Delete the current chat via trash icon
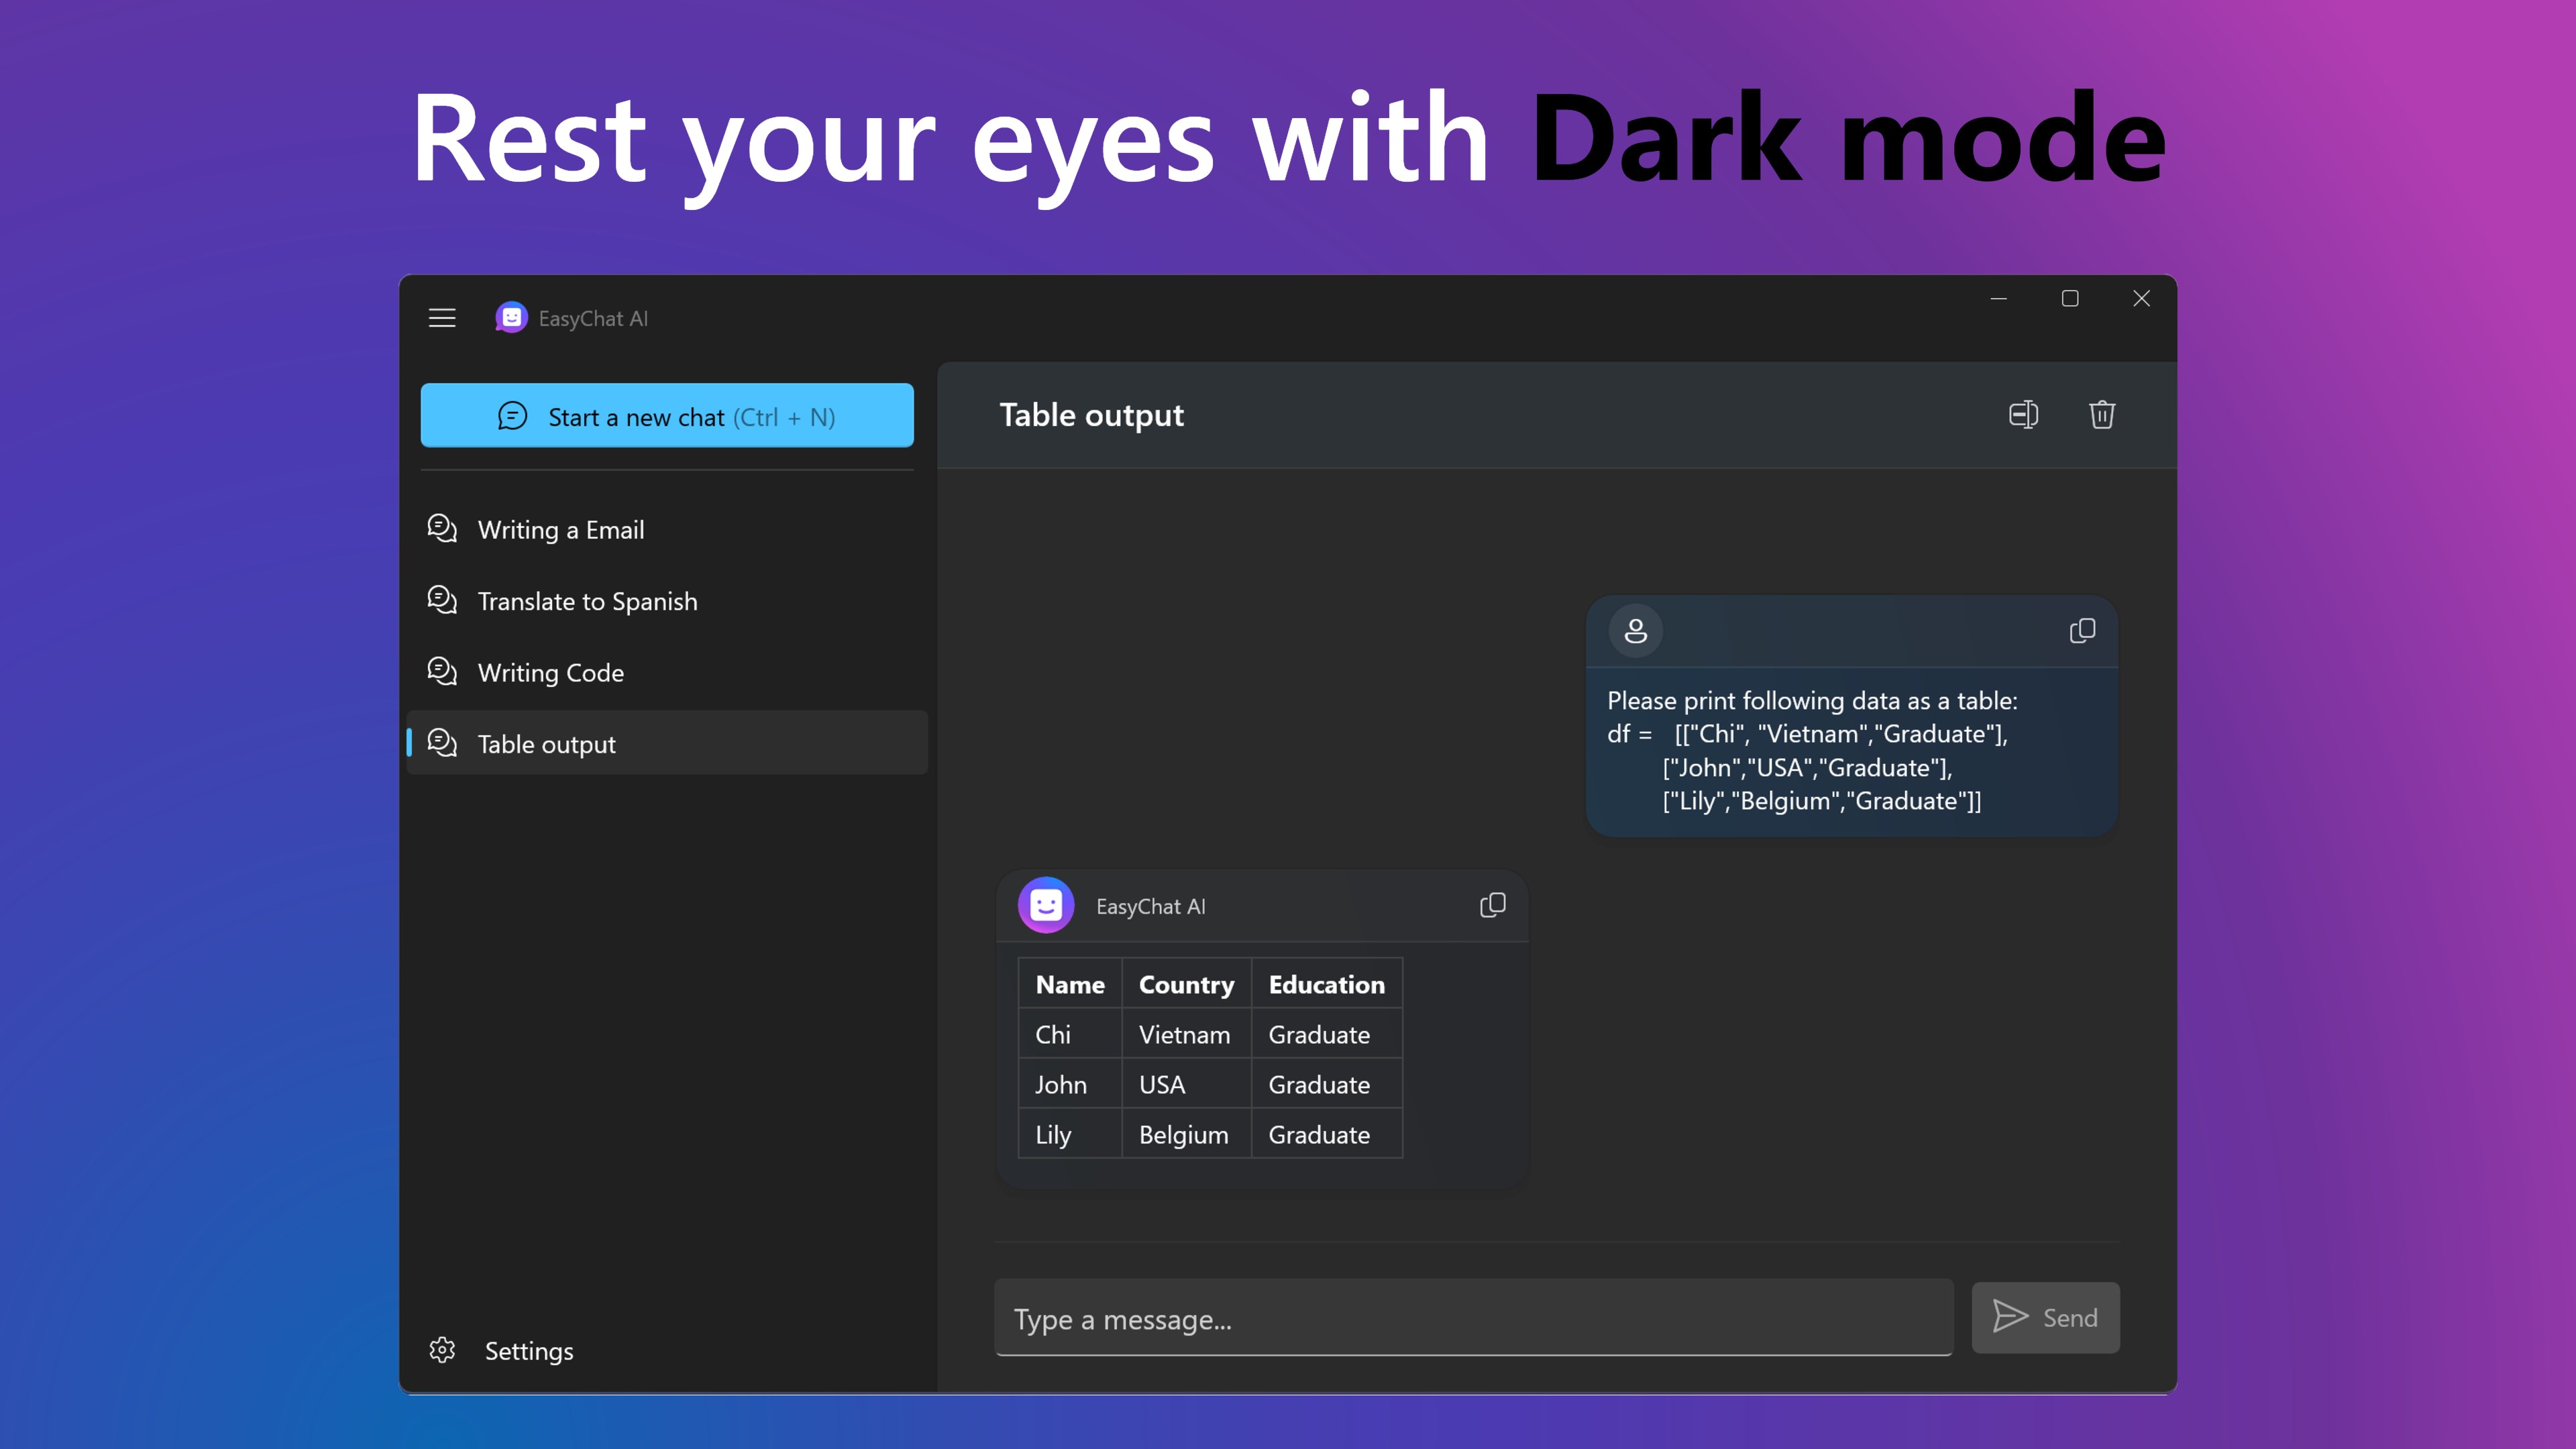This screenshot has height=1449, width=2576. coord(2101,415)
